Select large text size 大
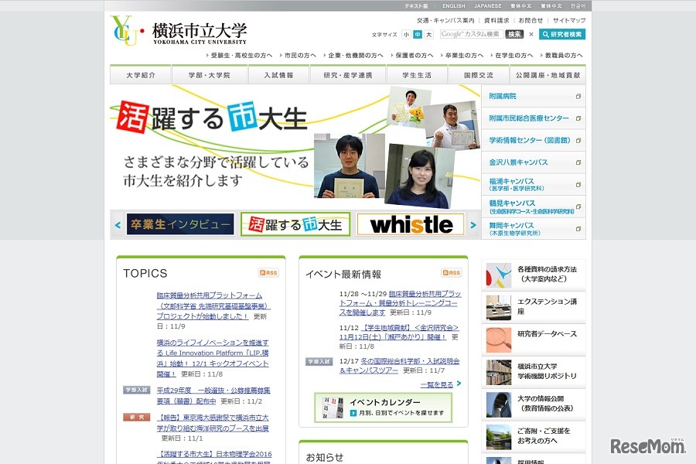This screenshot has width=696, height=464. [x=428, y=34]
